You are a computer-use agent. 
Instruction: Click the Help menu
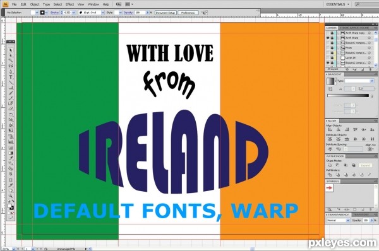pyautogui.click(x=105, y=4)
